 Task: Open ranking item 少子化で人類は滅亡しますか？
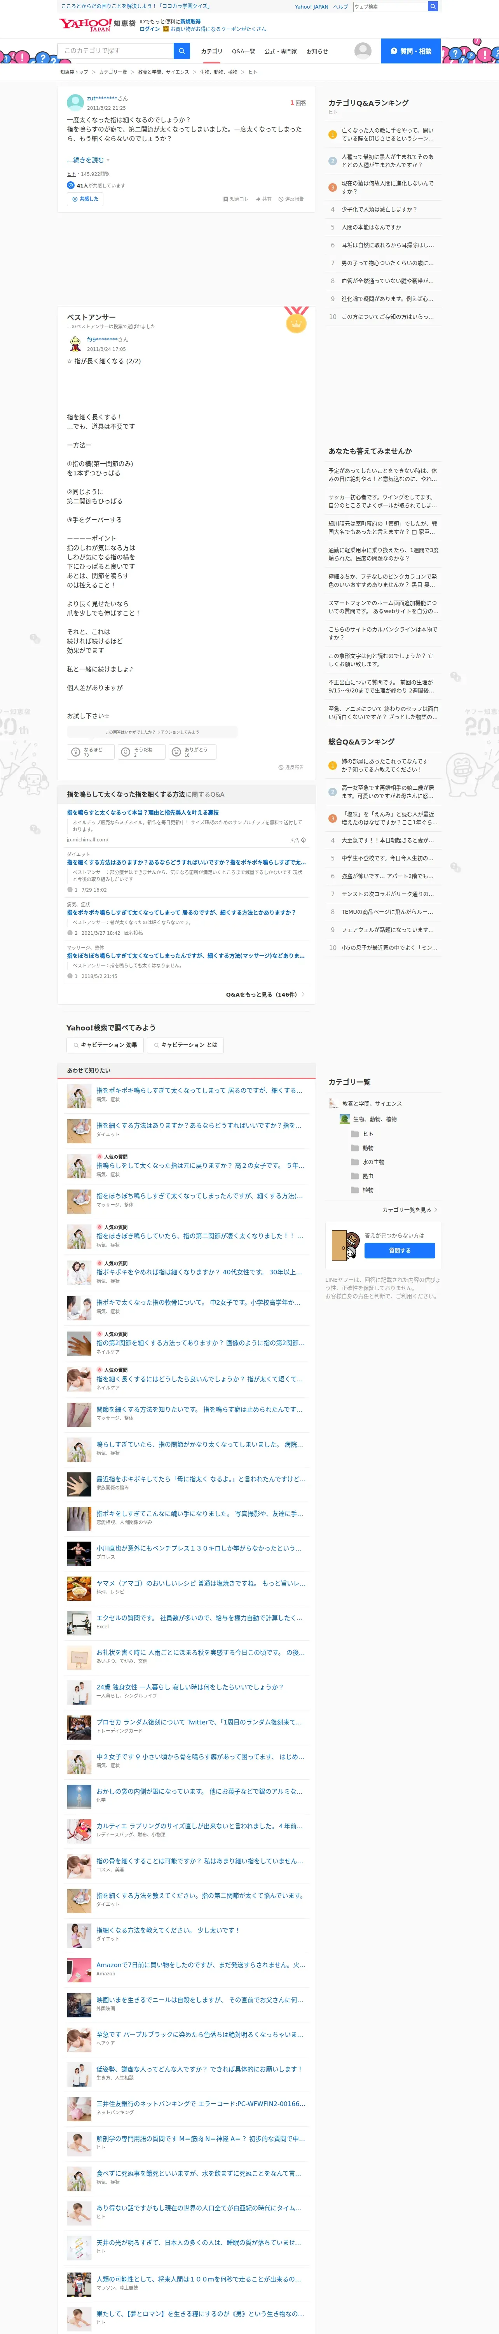[379, 209]
